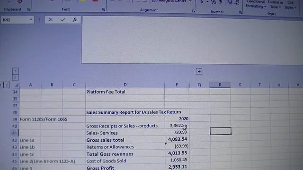The width and height of the screenshot is (303, 170).
Task: Open the Name Box dropdown arrow
Action: 31,20
